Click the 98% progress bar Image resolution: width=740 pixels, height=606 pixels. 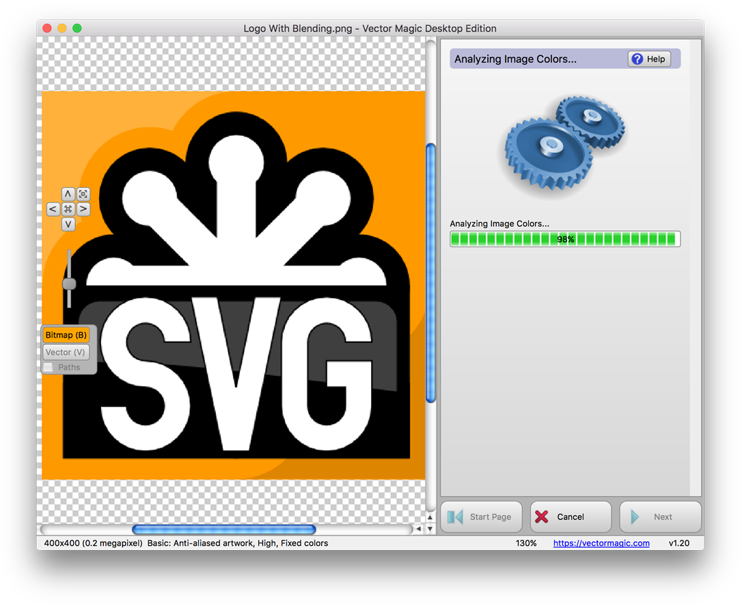pyautogui.click(x=565, y=239)
